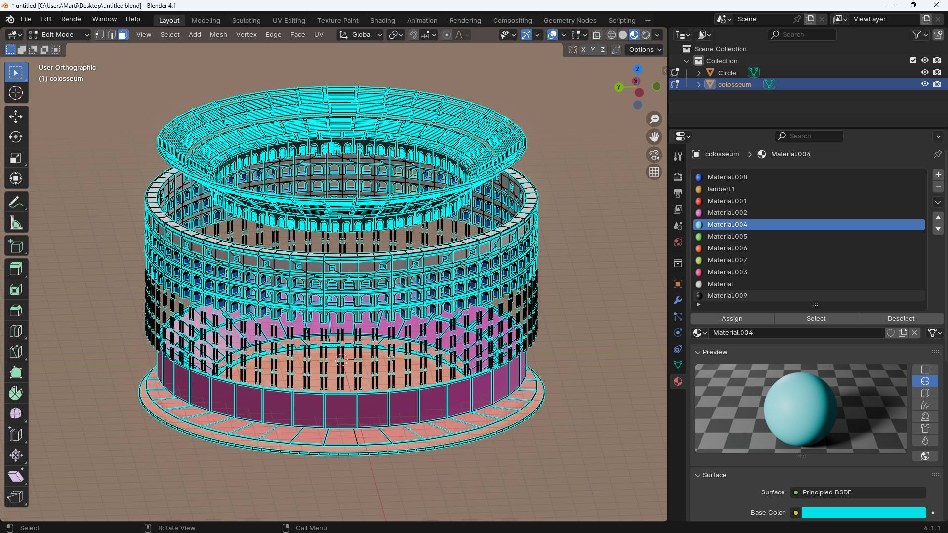The height and width of the screenshot is (533, 948).
Task: Select the Rotate tool
Action: pyautogui.click(x=16, y=137)
